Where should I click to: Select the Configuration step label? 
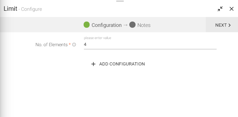coord(106,25)
